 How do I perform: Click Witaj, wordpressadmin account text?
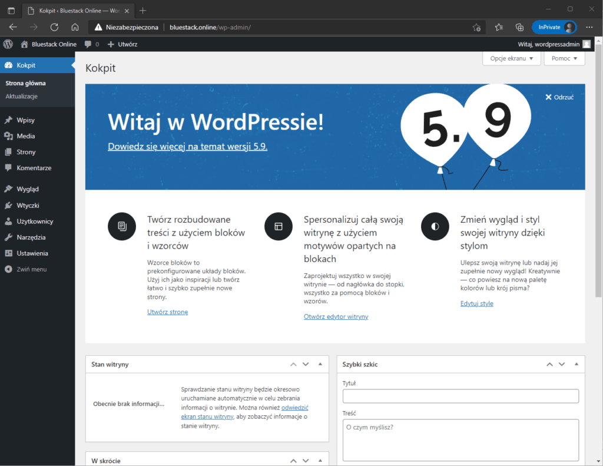(548, 44)
